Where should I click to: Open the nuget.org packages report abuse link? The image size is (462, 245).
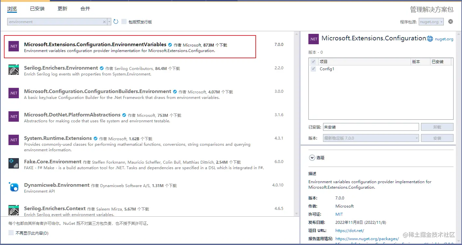click(x=367, y=238)
